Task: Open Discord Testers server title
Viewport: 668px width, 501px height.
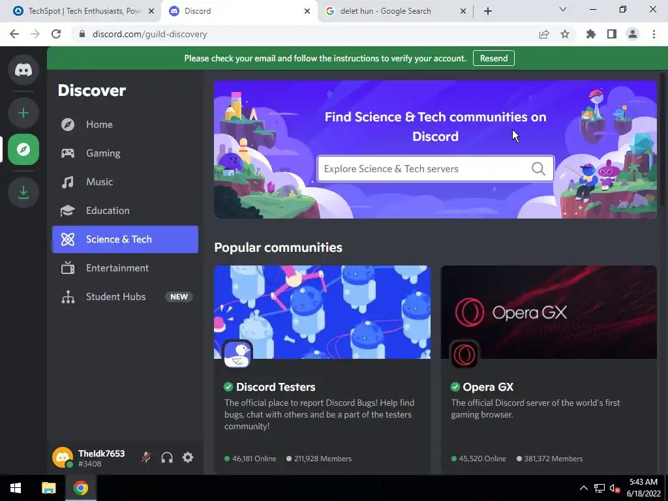Action: pos(276,387)
